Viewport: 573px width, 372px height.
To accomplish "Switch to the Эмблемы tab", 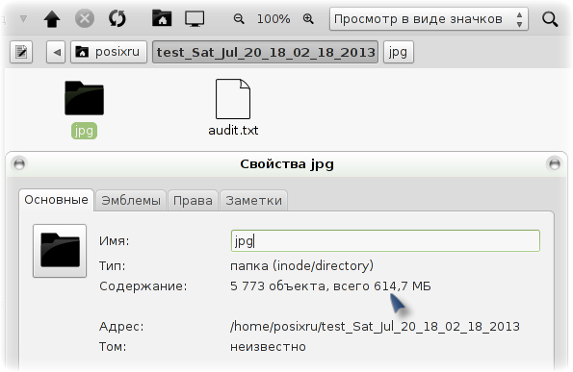I will [131, 200].
